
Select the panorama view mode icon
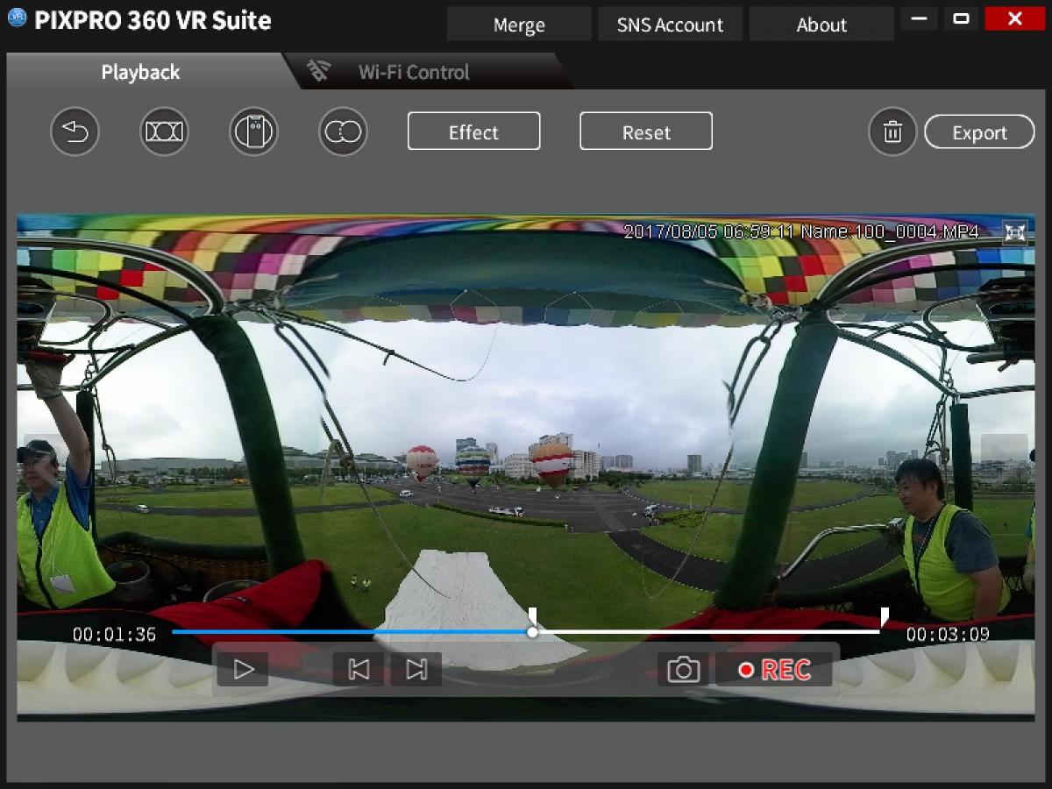pos(165,132)
